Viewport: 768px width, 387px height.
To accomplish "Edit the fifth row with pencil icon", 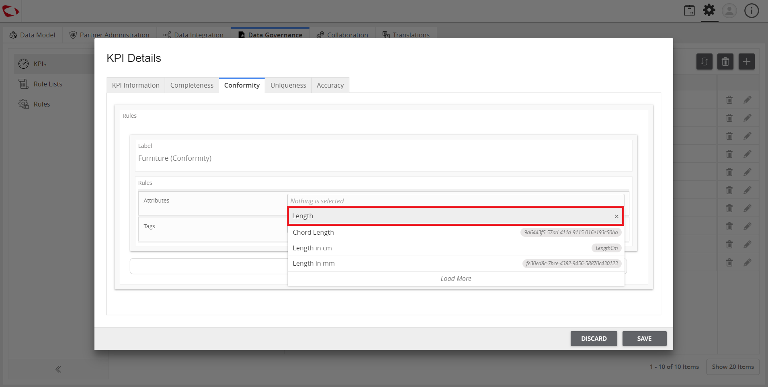I will (x=748, y=172).
